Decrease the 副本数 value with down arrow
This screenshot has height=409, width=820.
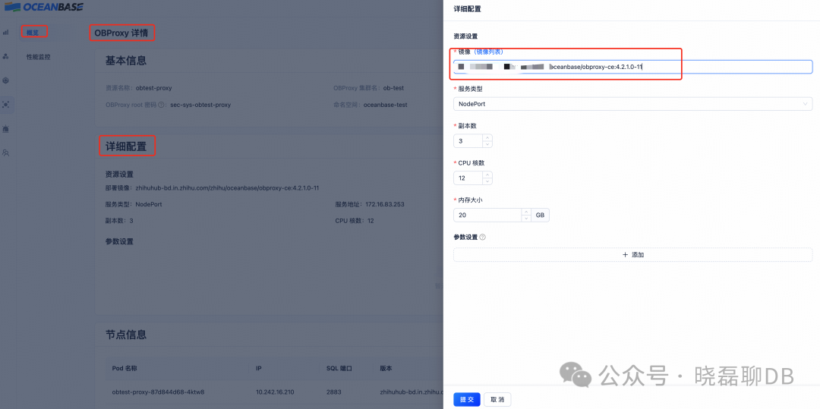tap(487, 144)
